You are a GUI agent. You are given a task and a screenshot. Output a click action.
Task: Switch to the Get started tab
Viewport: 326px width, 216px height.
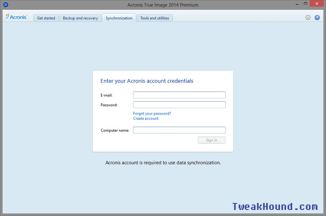pos(46,18)
